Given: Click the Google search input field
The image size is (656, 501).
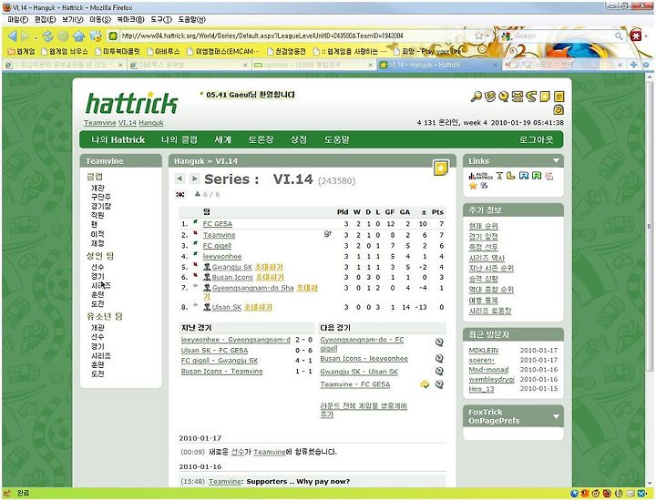Looking at the screenshot, I should pyautogui.click(x=563, y=36).
